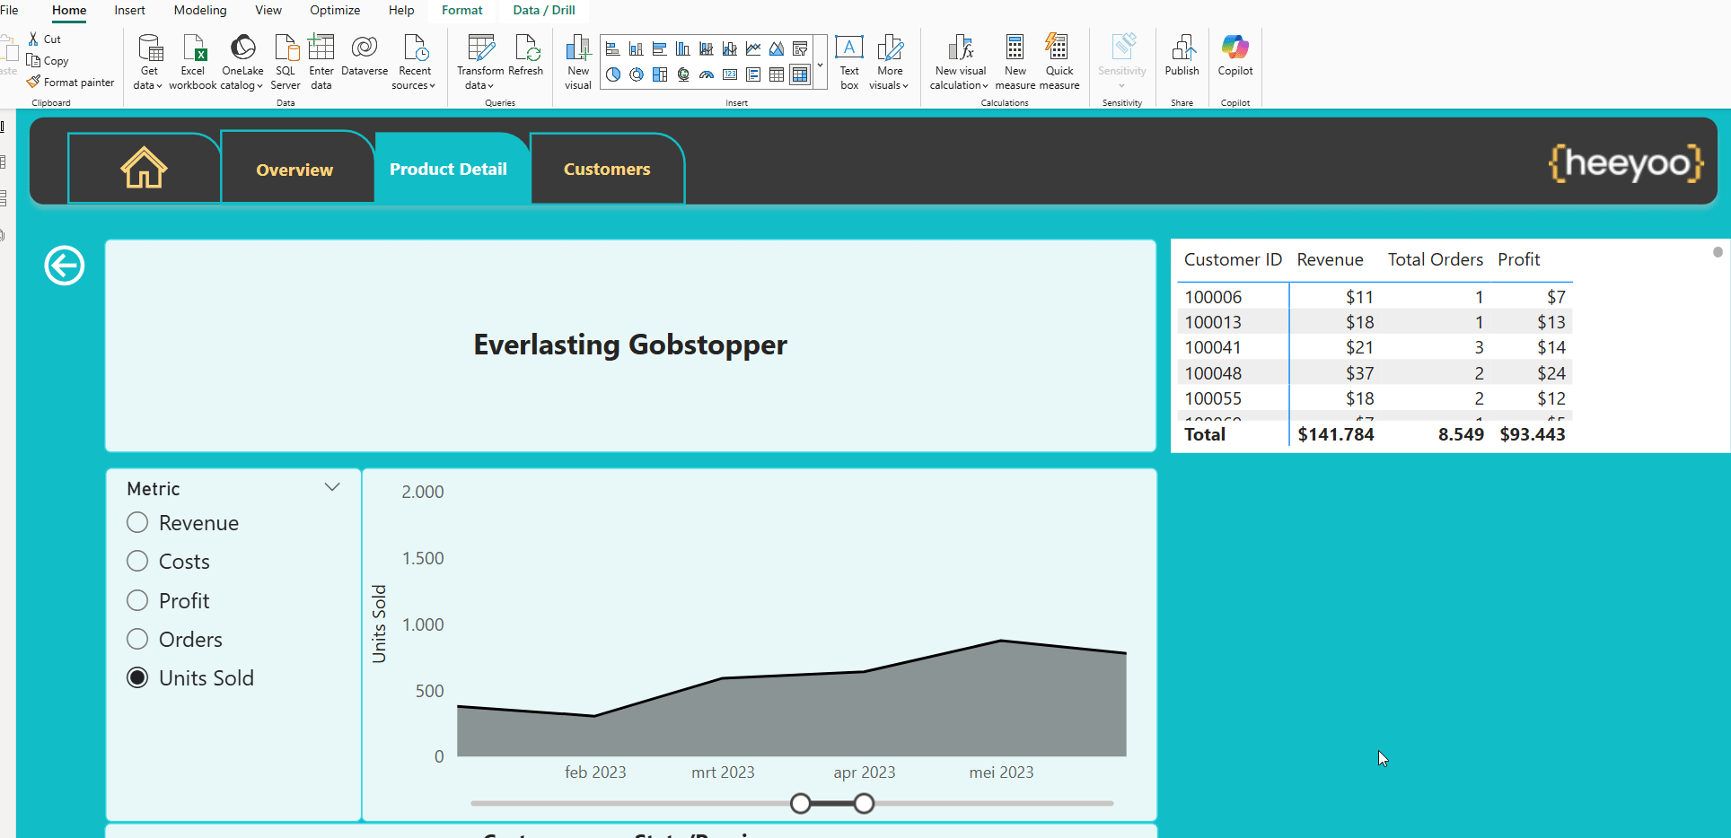Insert a treemap visual

(x=660, y=74)
